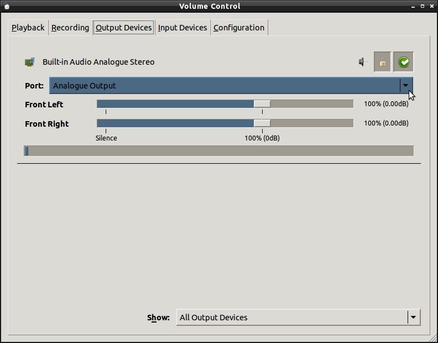
Task: Go to the Input Devices tab
Action: coord(182,28)
